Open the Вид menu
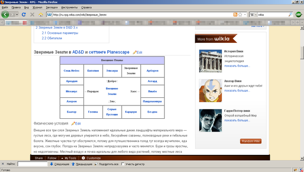The image size is (304, 172). [x=27, y=8]
